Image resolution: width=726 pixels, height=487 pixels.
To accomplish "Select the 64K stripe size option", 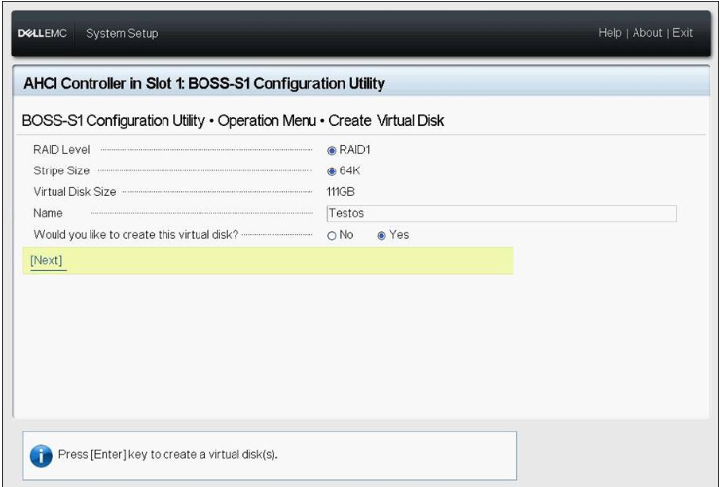I will pos(332,171).
